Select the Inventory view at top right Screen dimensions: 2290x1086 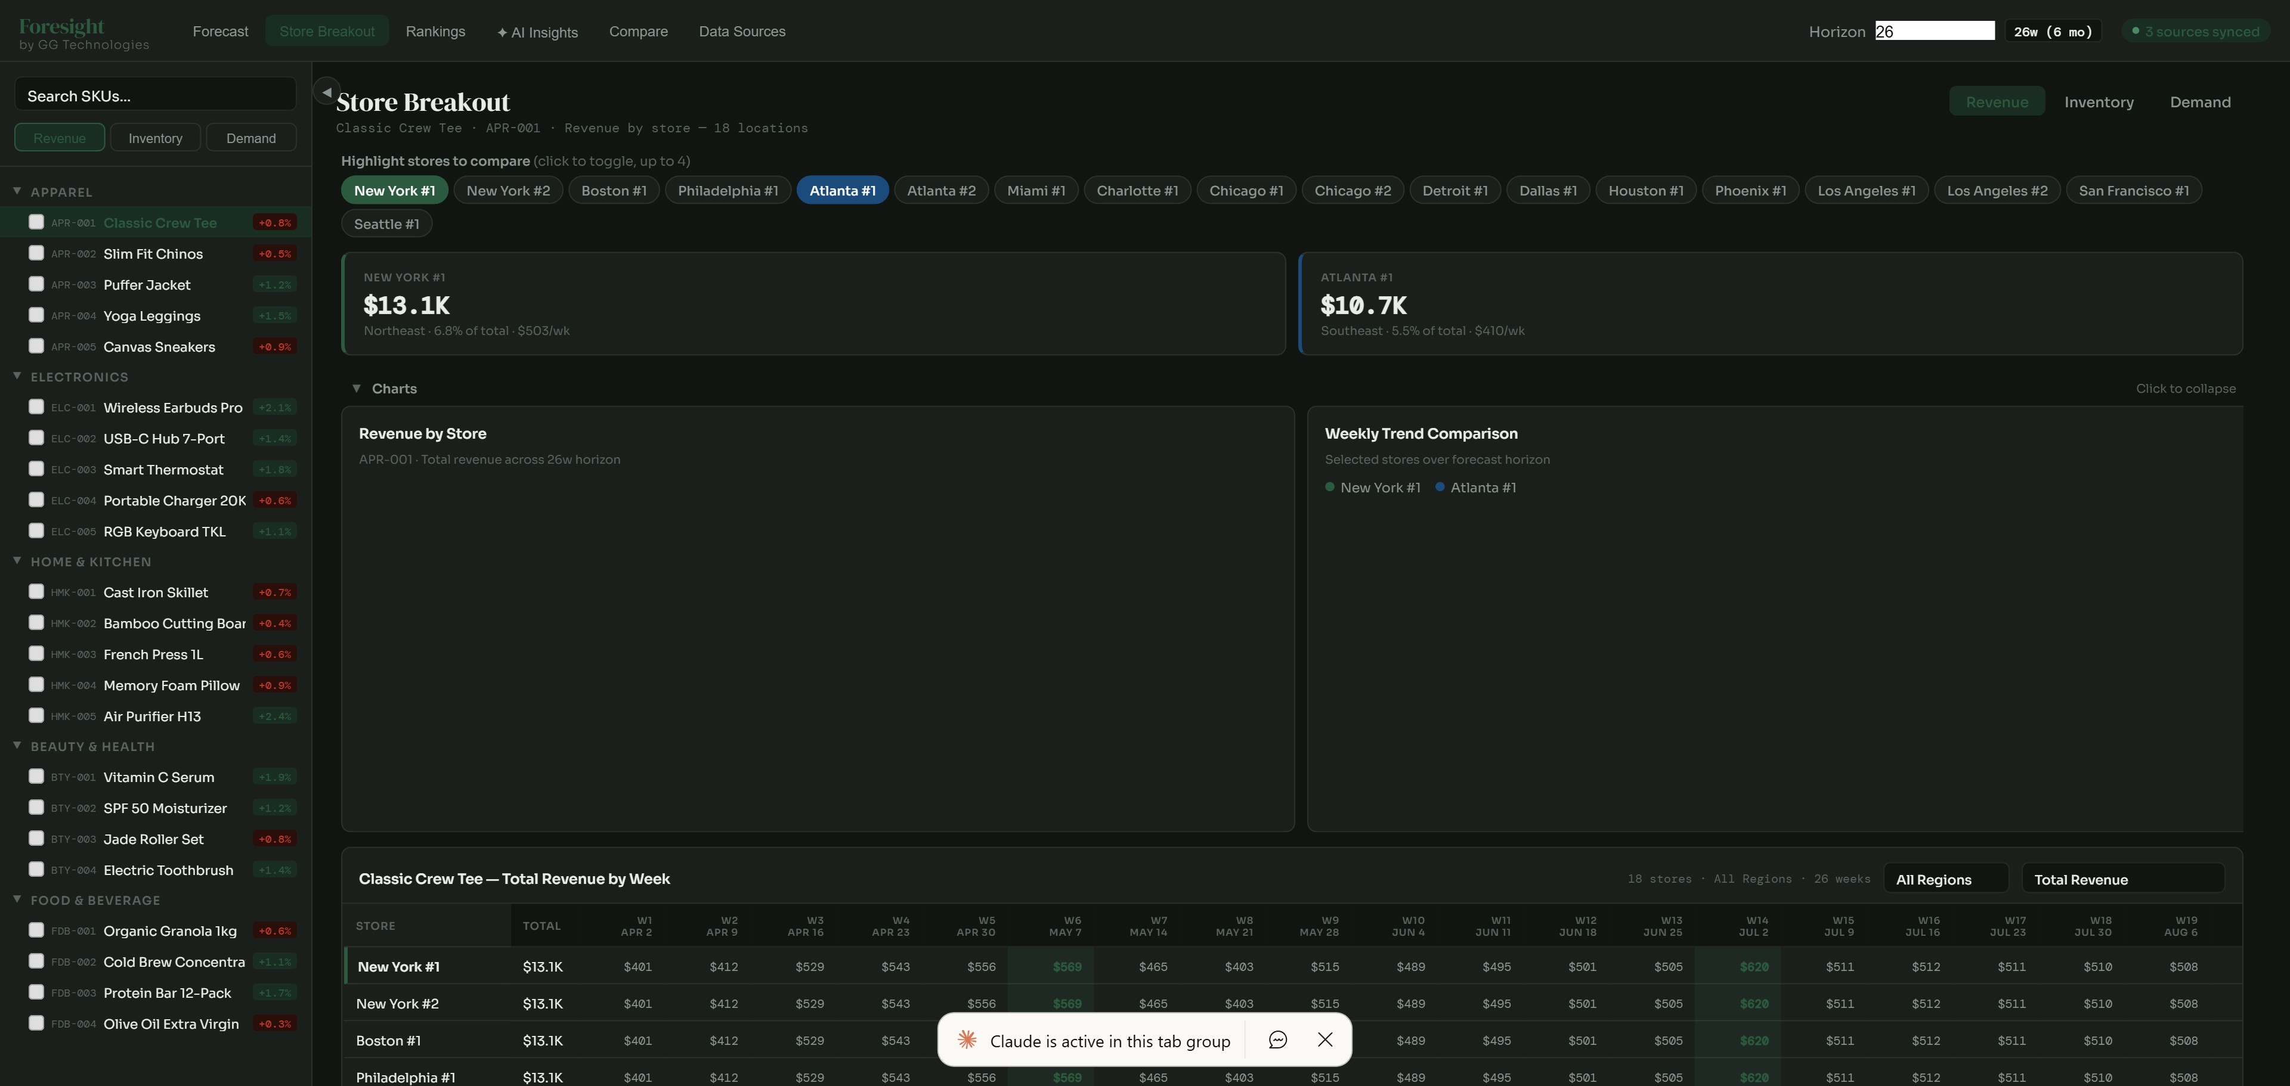2098,101
